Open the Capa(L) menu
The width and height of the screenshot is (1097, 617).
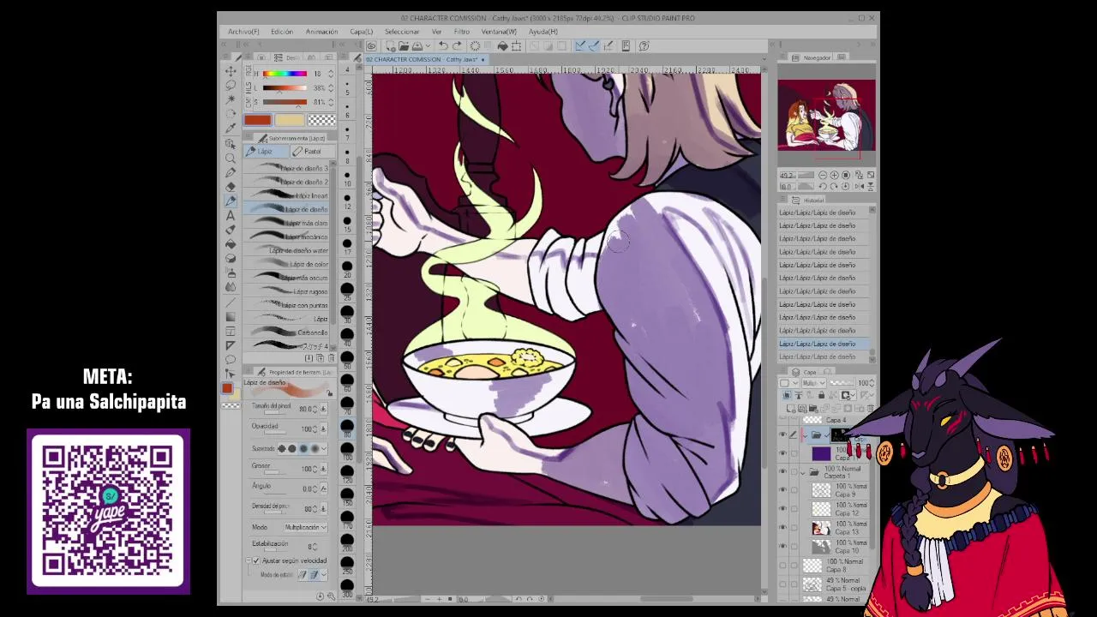click(x=362, y=32)
